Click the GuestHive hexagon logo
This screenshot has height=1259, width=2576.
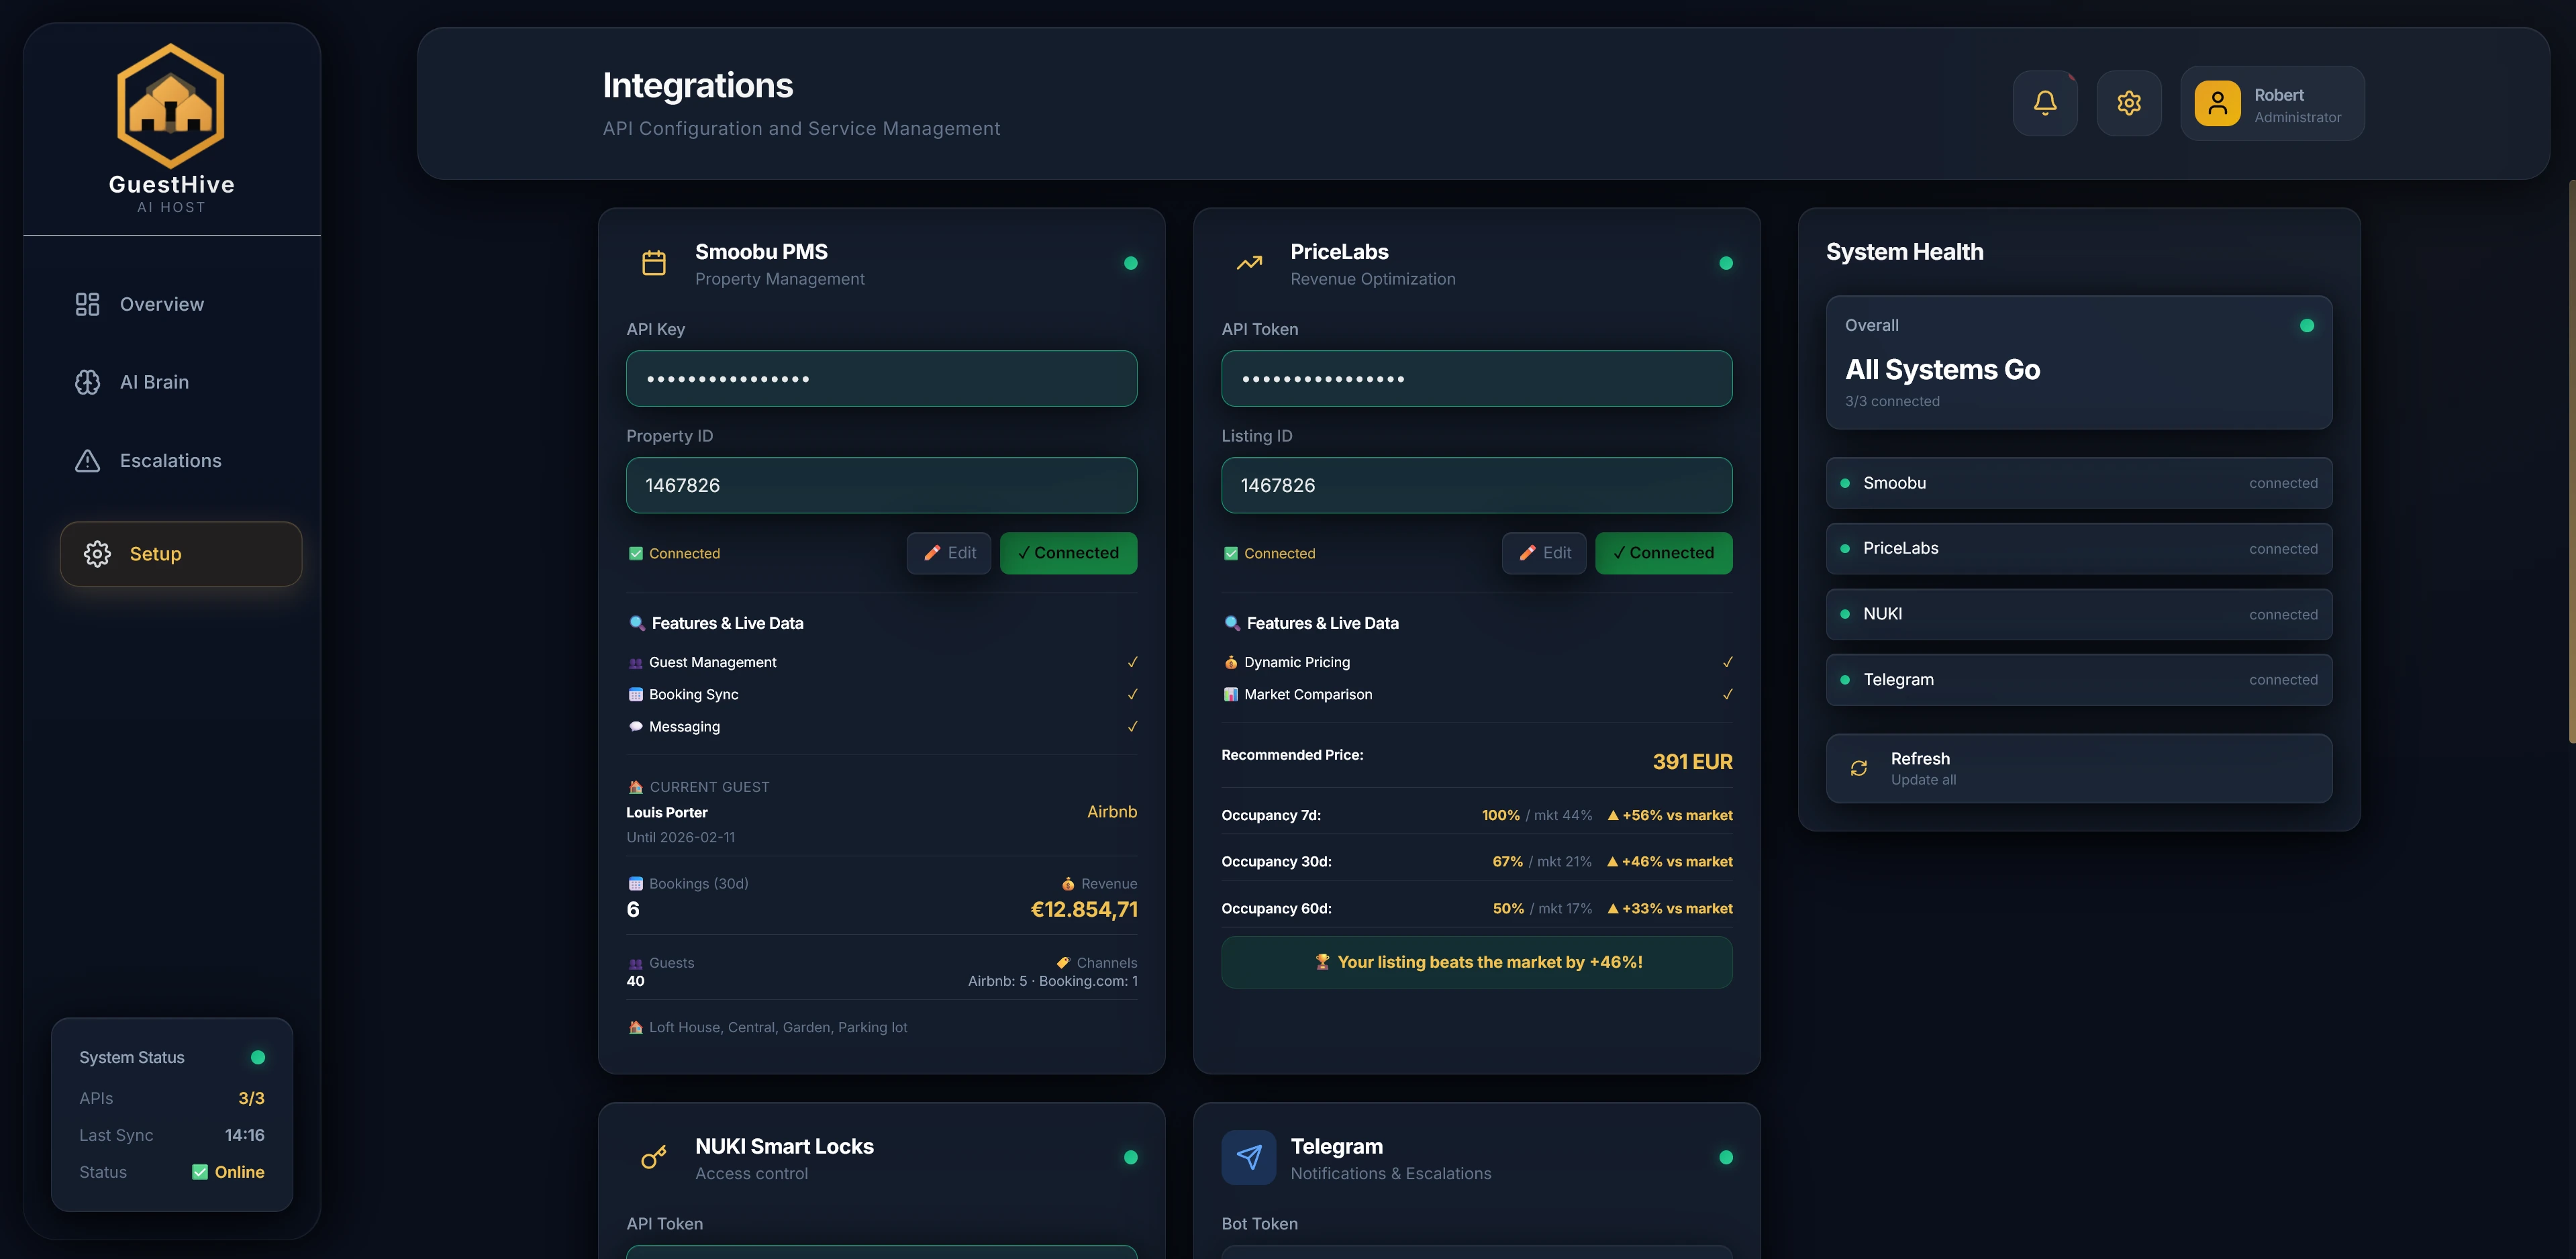[x=171, y=106]
